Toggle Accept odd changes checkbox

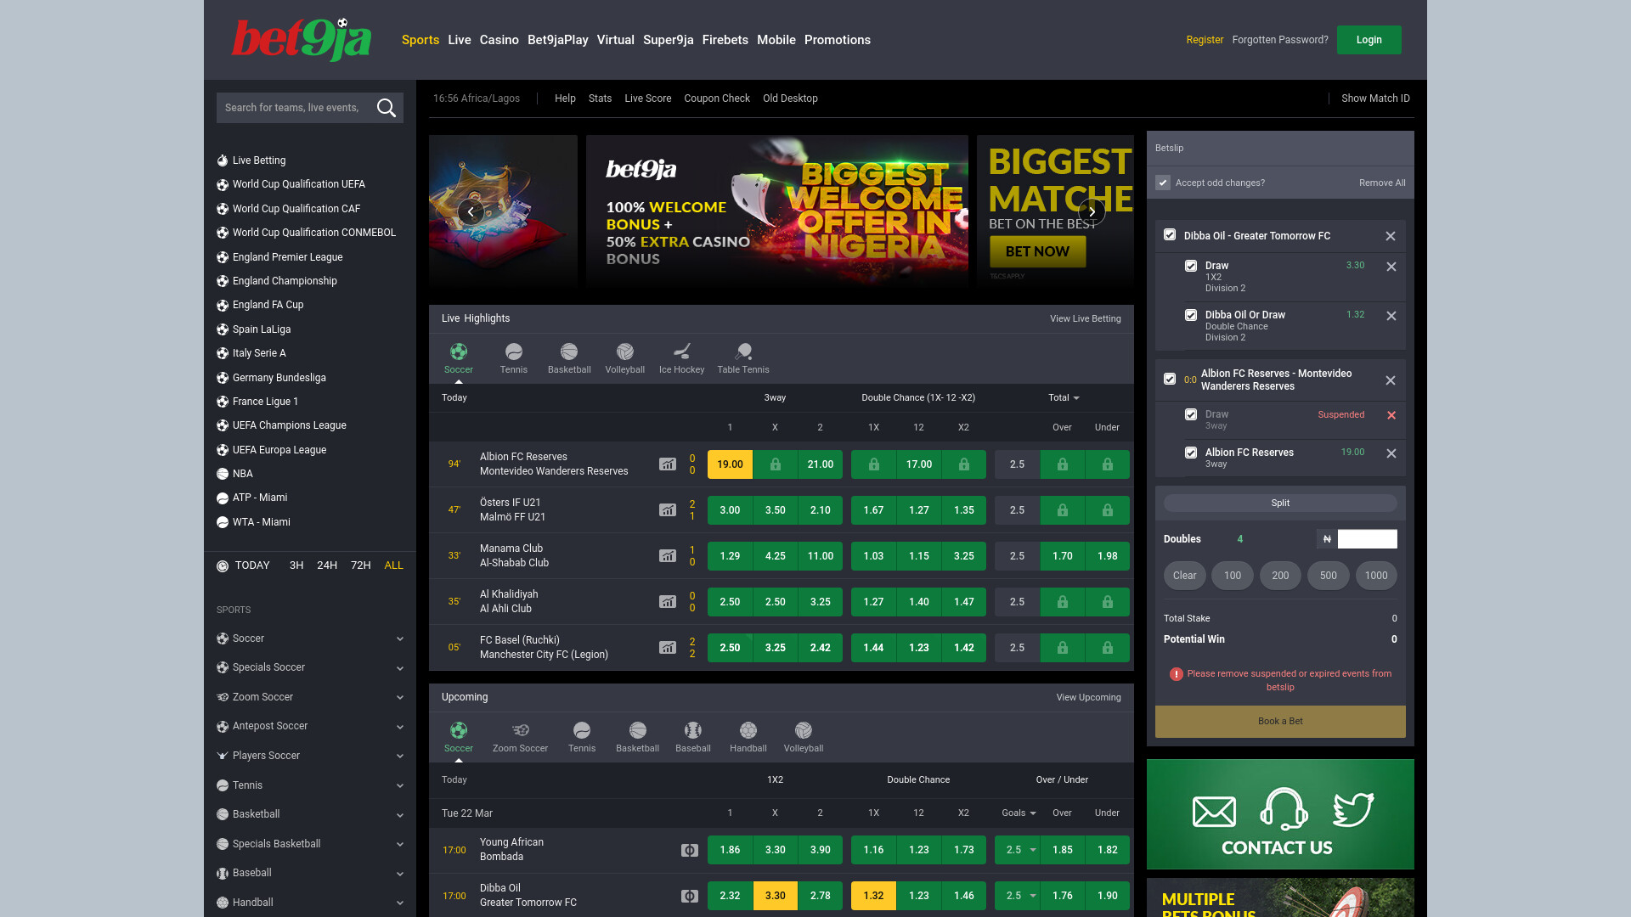[1163, 183]
